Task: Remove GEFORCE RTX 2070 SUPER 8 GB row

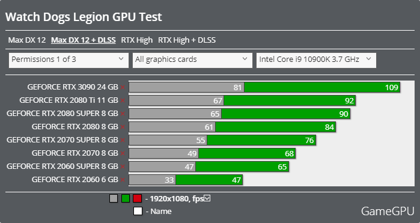Action: point(123,140)
